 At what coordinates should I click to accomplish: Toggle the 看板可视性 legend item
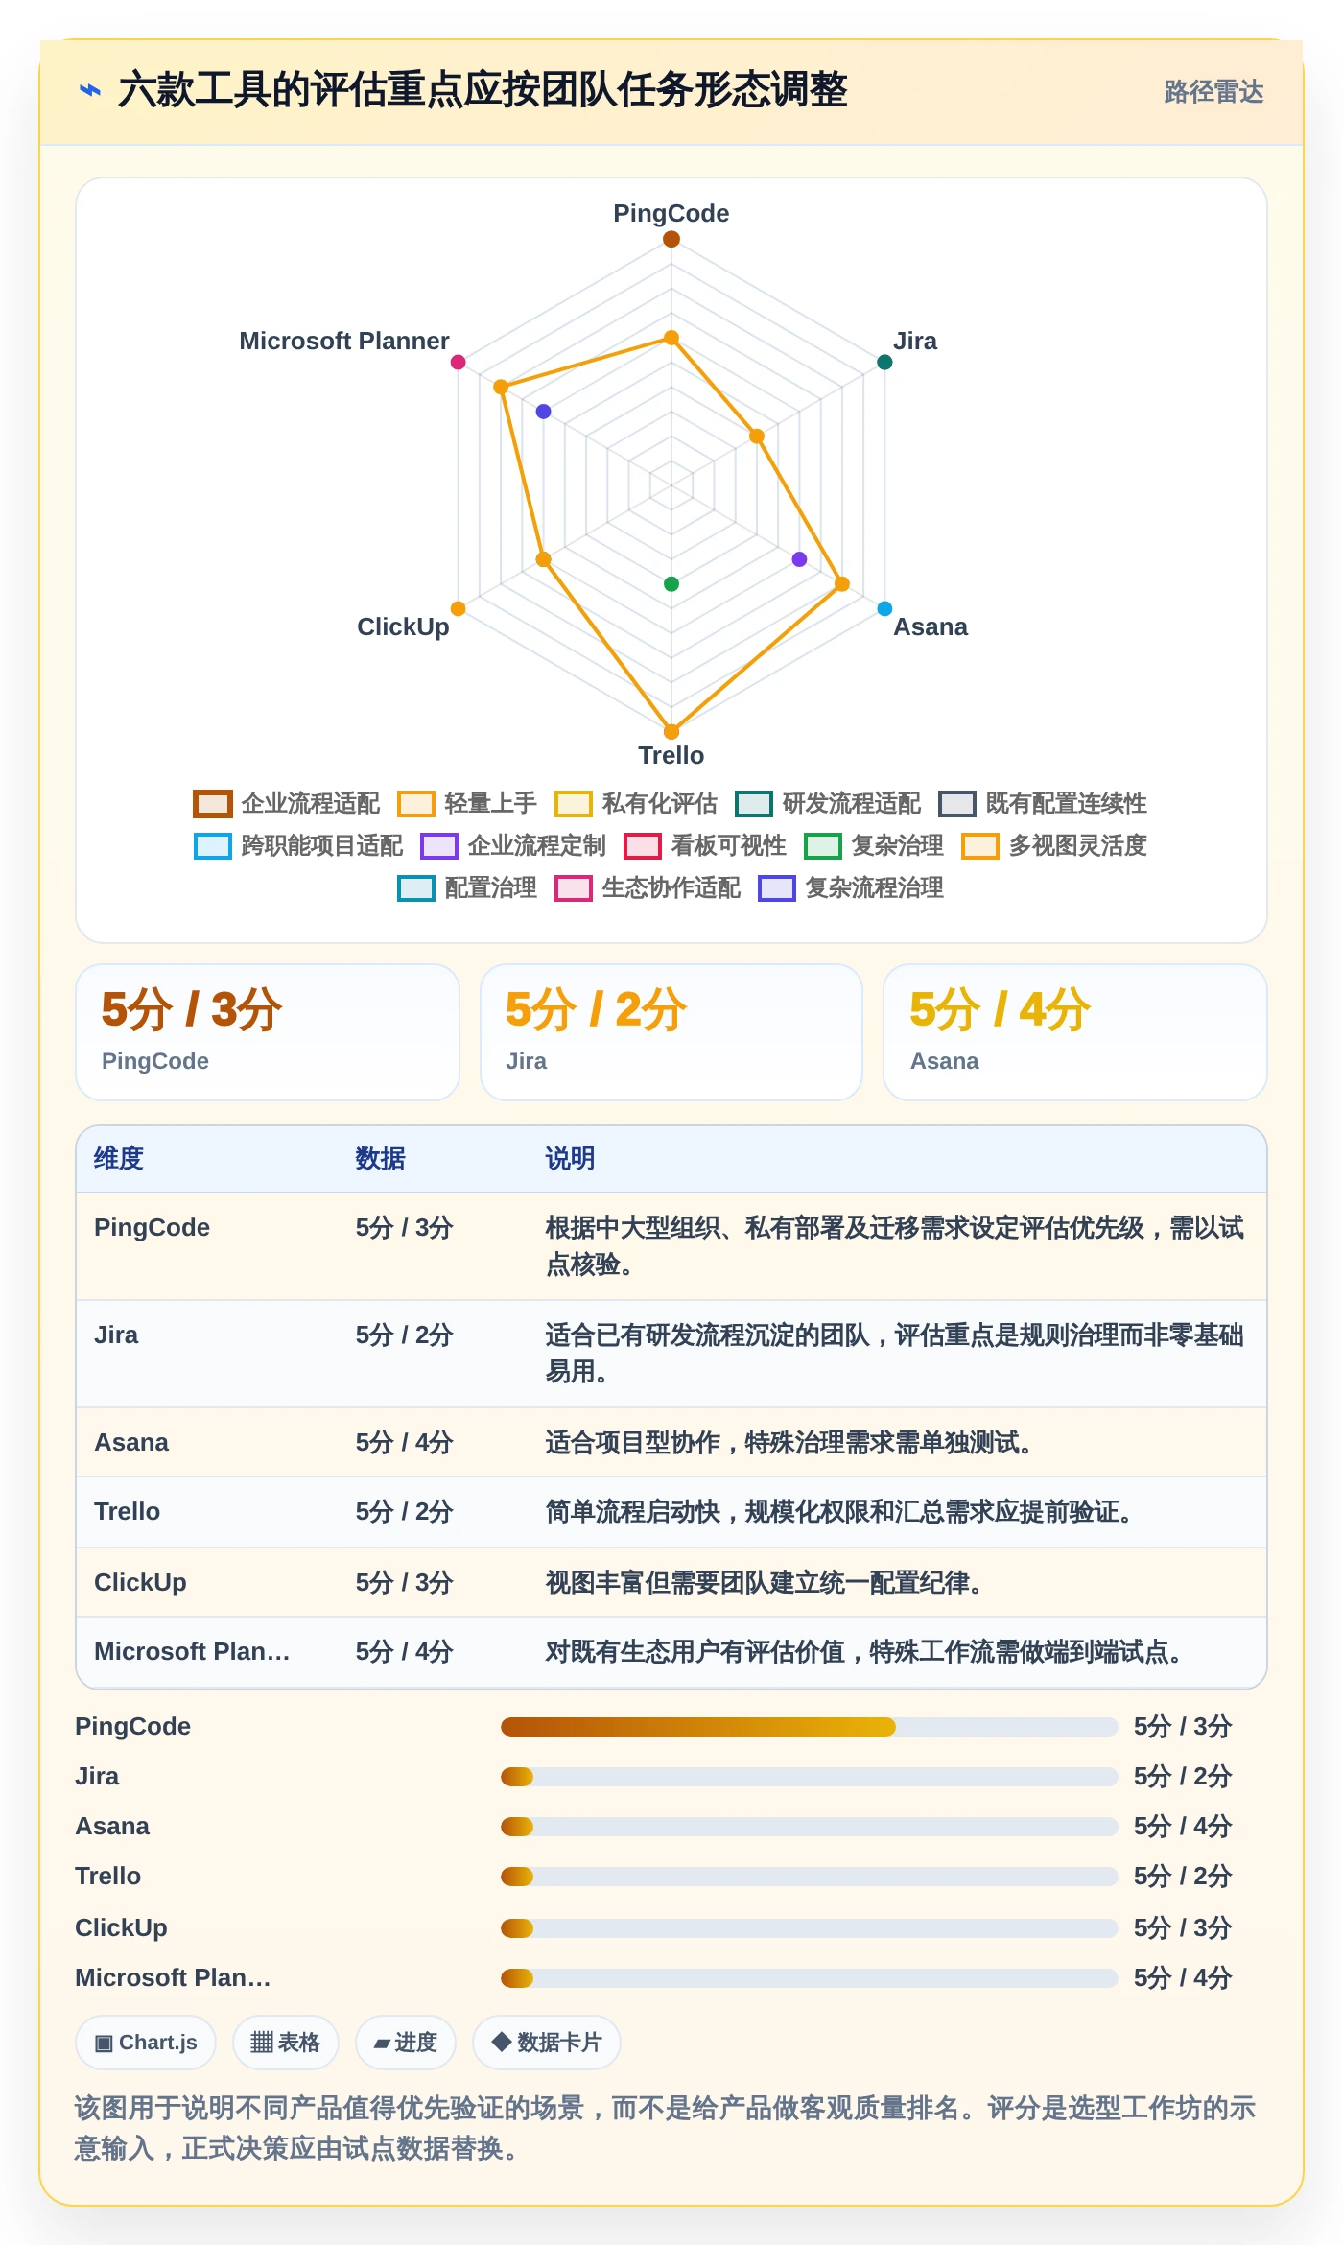click(705, 845)
